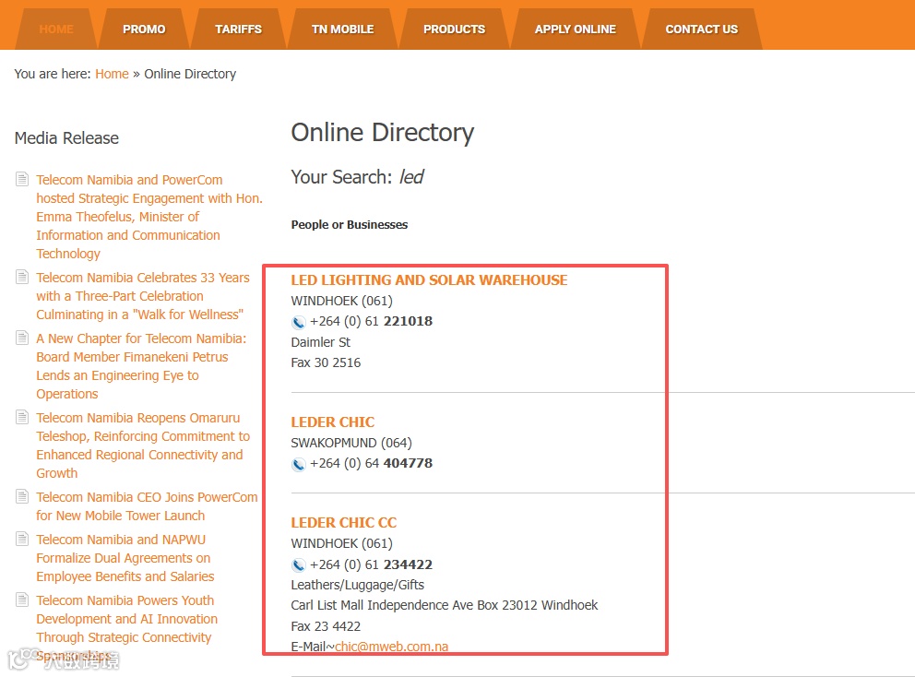Image resolution: width=915 pixels, height=677 pixels.
Task: Open the CEO Joins PowerCom media release
Action: tap(147, 506)
